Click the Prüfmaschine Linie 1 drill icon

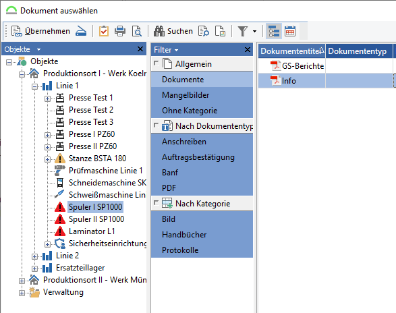pos(60,171)
